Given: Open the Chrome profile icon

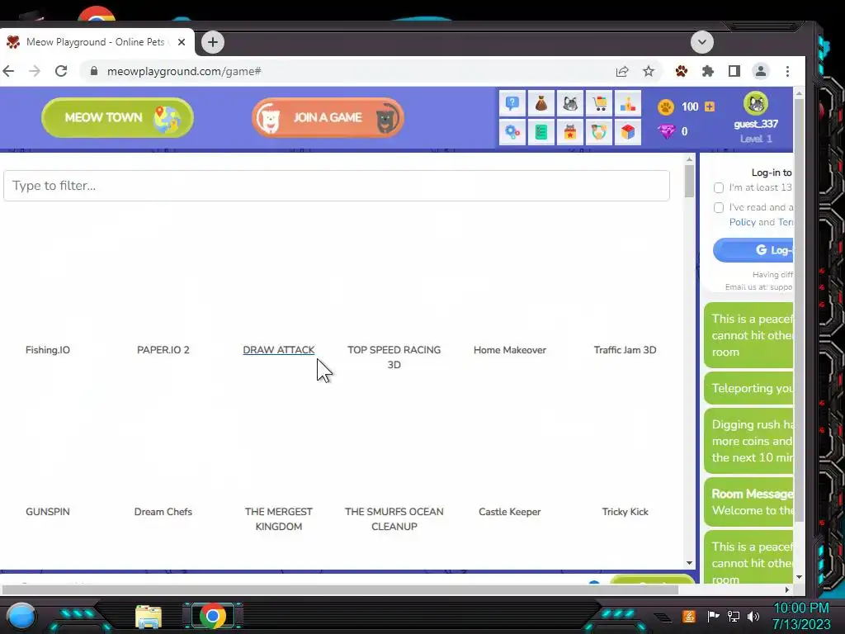Looking at the screenshot, I should tap(760, 71).
